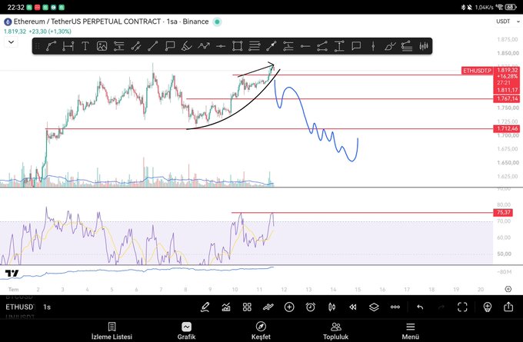Switch to Topluluk tab
The width and height of the screenshot is (523, 342).
point(335,330)
